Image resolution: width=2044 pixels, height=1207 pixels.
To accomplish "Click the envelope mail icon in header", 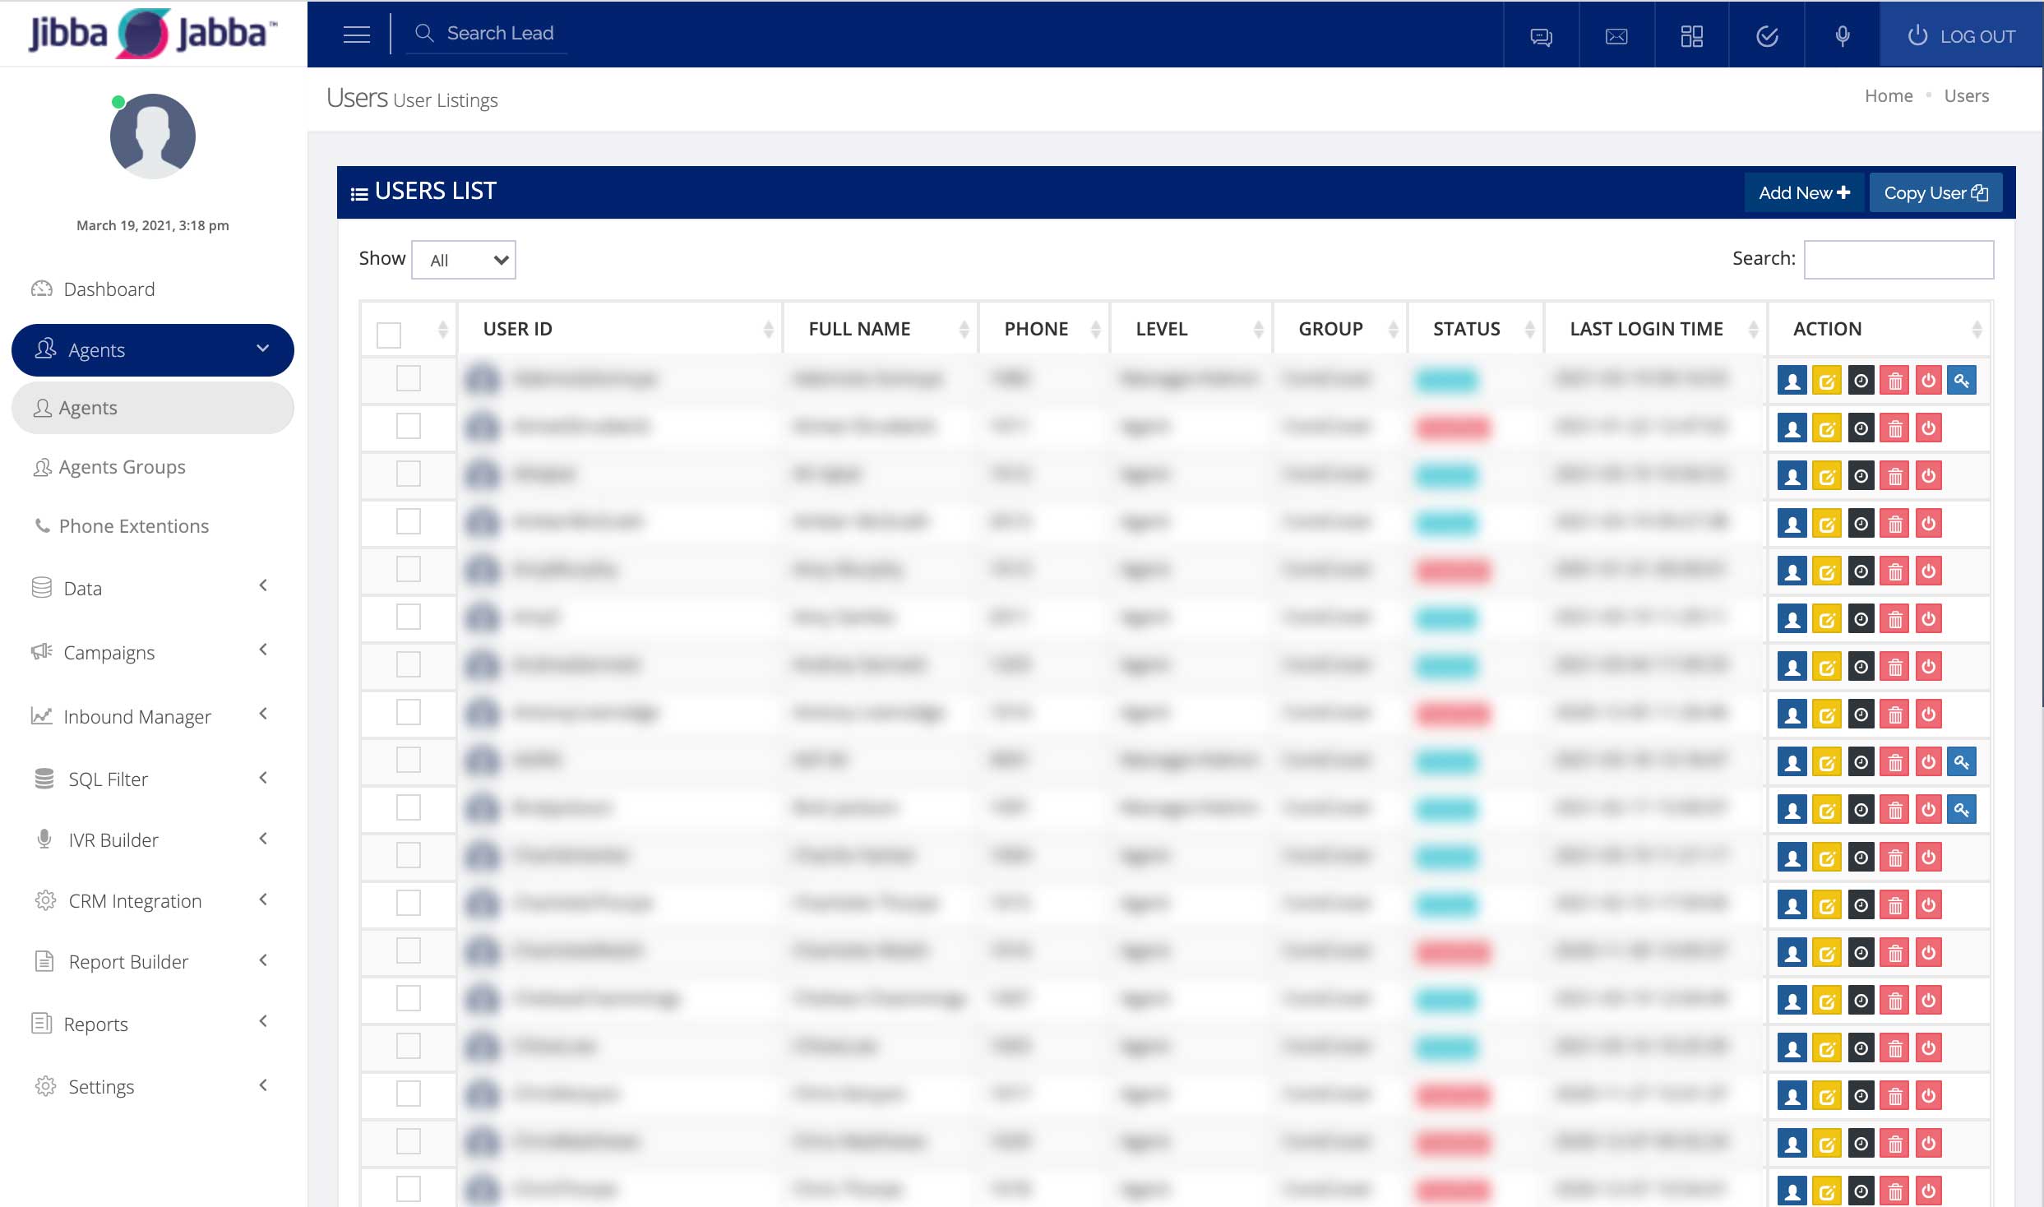I will 1616,36.
